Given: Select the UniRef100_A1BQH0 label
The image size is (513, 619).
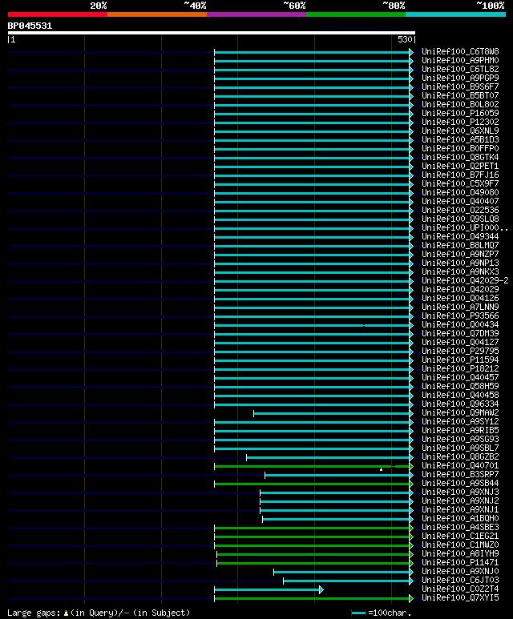Looking at the screenshot, I should coord(460,518).
